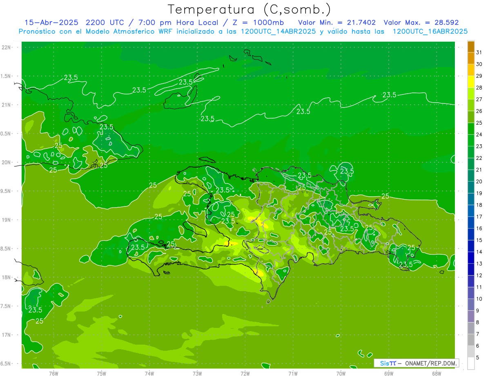Pick the gray legend swatch between 6 and 7

pos(471,340)
